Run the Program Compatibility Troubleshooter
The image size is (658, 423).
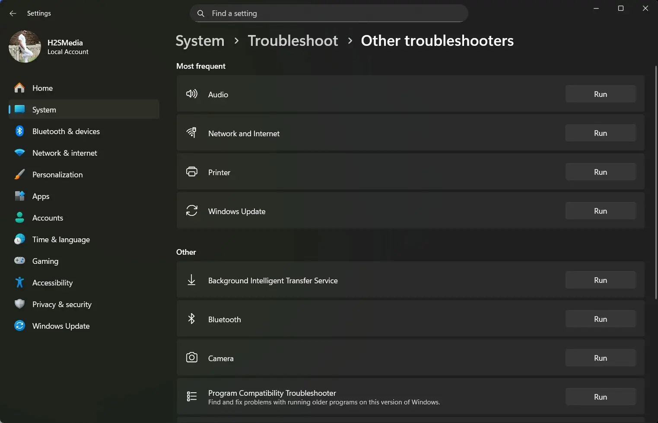601,397
